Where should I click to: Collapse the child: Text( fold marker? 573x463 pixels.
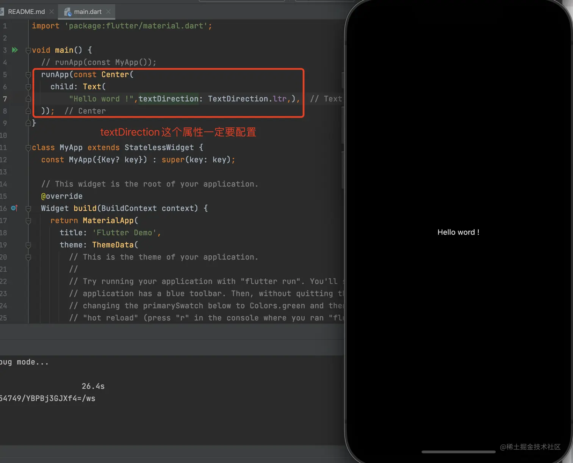point(28,87)
